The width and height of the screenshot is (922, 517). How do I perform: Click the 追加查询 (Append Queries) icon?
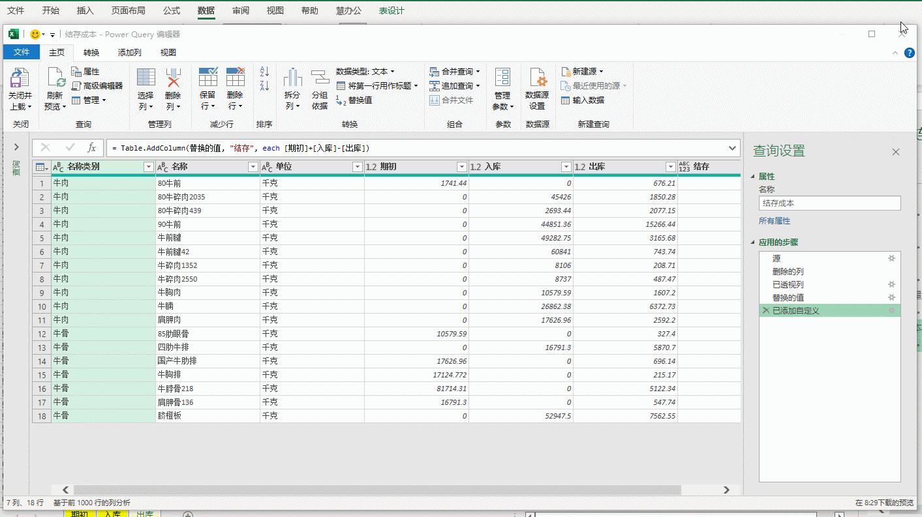pos(435,86)
